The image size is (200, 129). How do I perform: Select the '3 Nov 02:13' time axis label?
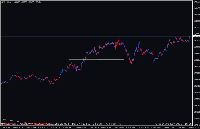[x=43, y=127]
